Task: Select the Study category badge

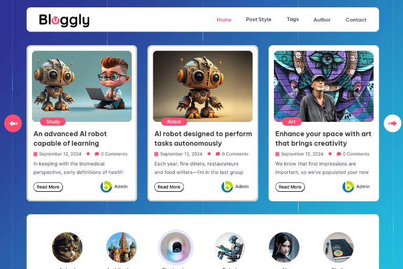Action: 53,121
